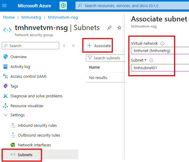Click the Associate button
Image resolution: width=189 pixels, height=162 pixels.
click(99, 46)
